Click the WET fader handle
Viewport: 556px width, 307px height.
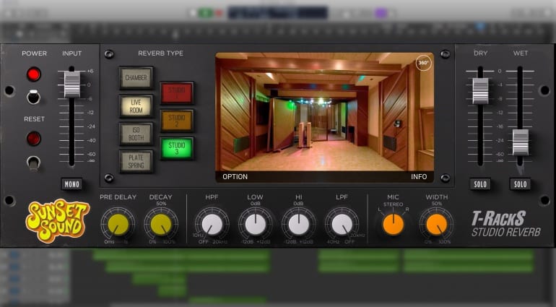pyautogui.click(x=520, y=142)
